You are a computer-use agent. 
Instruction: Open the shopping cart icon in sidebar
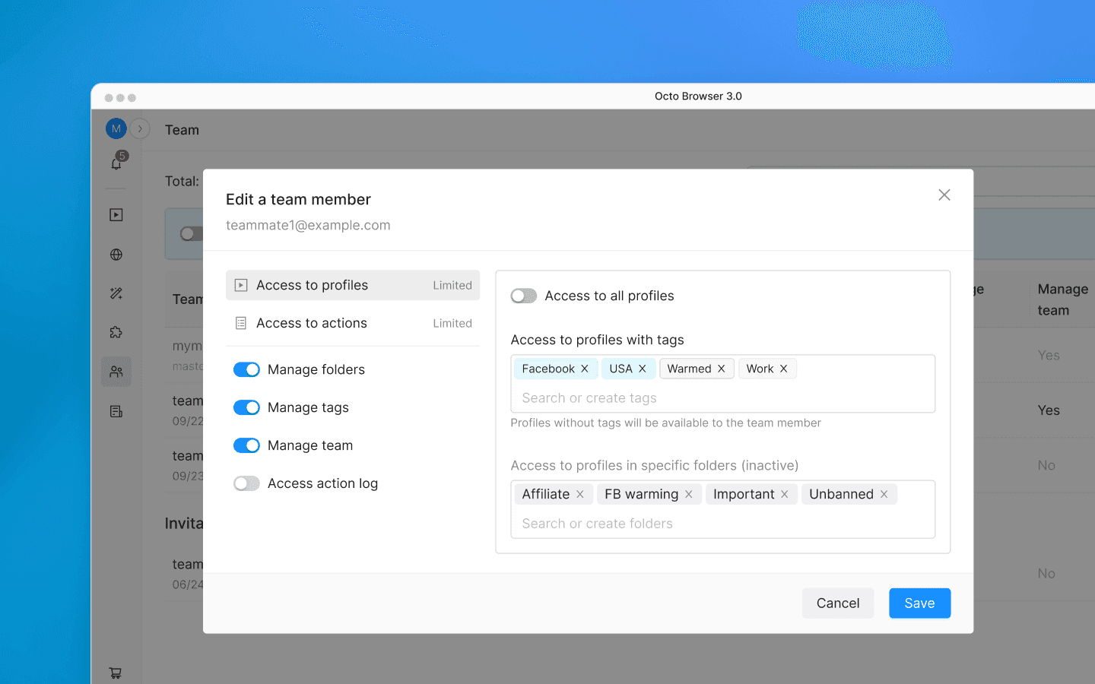coord(116,673)
